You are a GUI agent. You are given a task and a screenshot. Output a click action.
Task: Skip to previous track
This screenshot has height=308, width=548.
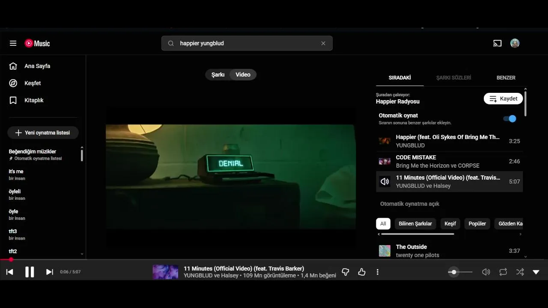click(9, 272)
